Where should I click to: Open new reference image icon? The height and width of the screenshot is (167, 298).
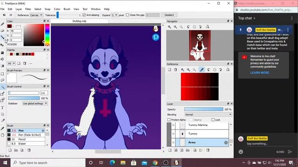[x=169, y=70]
